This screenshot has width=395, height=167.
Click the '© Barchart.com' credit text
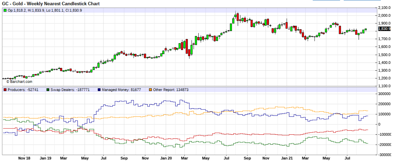click(19, 81)
